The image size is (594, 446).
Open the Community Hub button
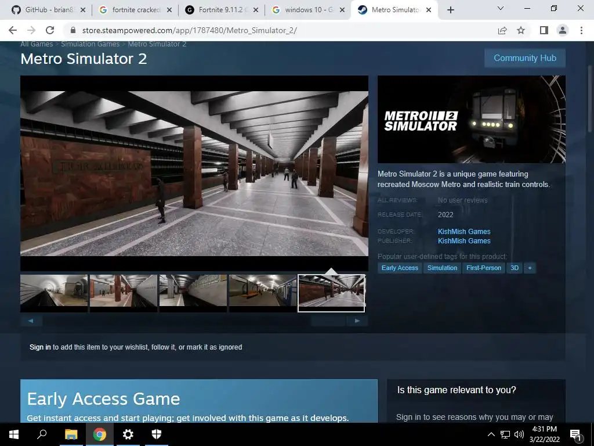pyautogui.click(x=524, y=58)
